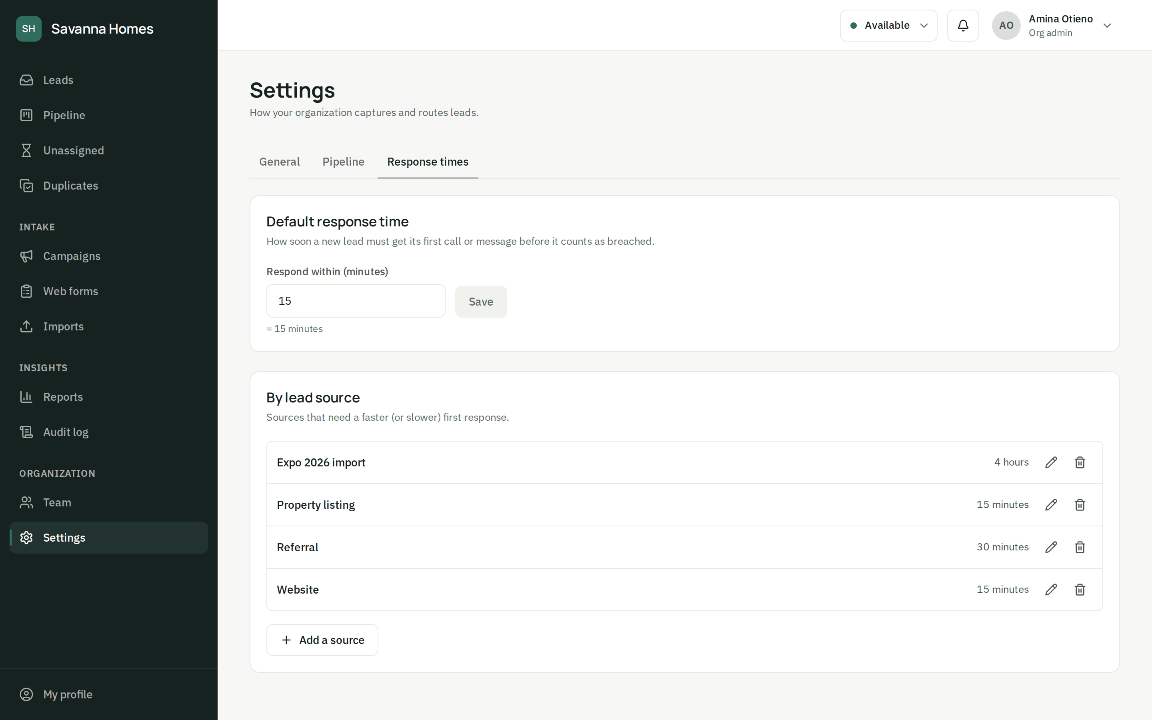Select the Response times tab
Viewport: 1152px width, 720px height.
tap(428, 162)
